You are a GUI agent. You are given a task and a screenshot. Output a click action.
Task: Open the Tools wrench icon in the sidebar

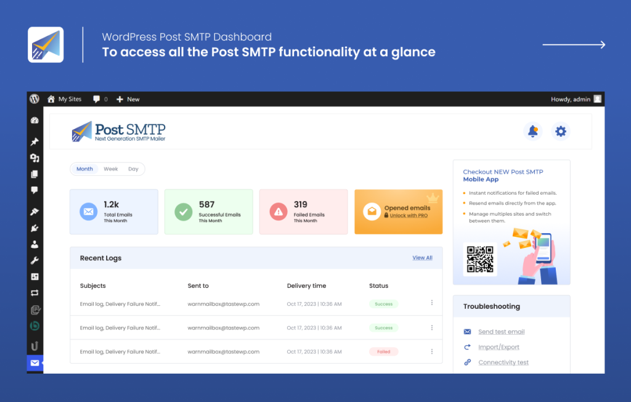[x=35, y=260]
